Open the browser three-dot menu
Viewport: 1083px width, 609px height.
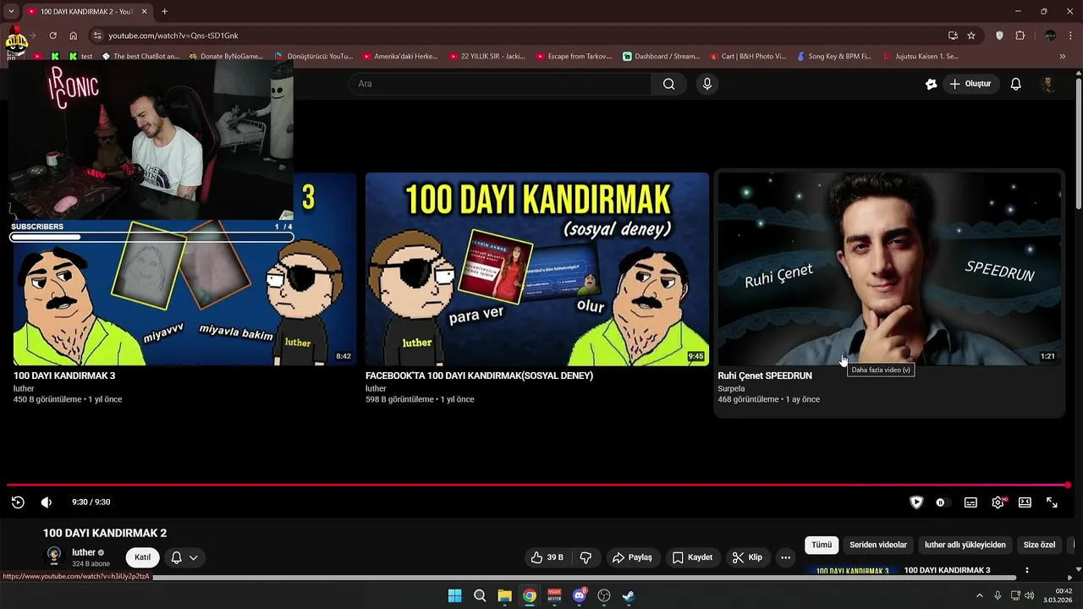(1071, 36)
